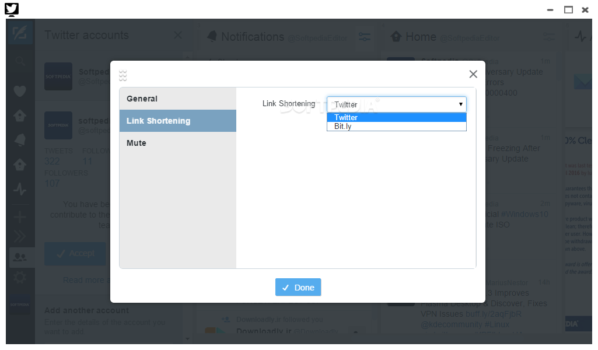Click the settings dialog drag handle icon
Image resolution: width=598 pixels, height=350 pixels.
point(123,75)
